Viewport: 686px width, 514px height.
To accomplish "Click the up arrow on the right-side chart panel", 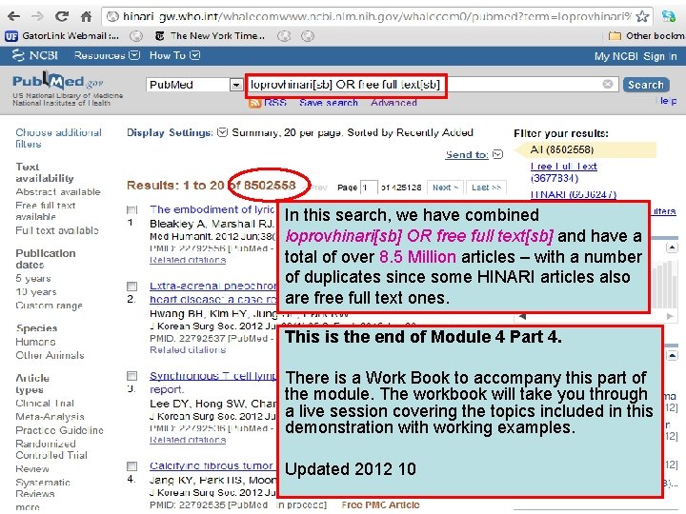I will pyautogui.click(x=672, y=247).
